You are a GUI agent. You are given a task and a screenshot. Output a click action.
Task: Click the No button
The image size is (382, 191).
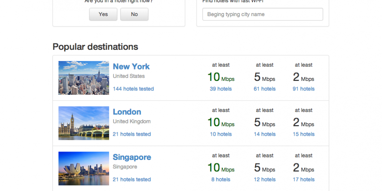134,14
